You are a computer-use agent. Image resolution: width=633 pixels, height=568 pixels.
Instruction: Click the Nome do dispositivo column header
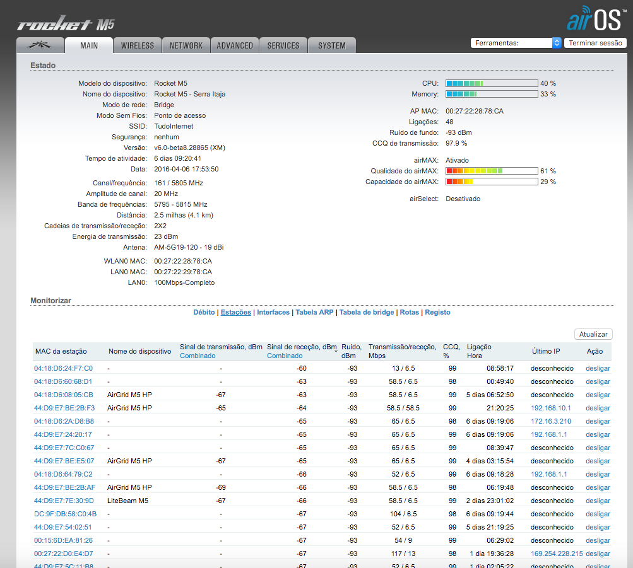[139, 351]
